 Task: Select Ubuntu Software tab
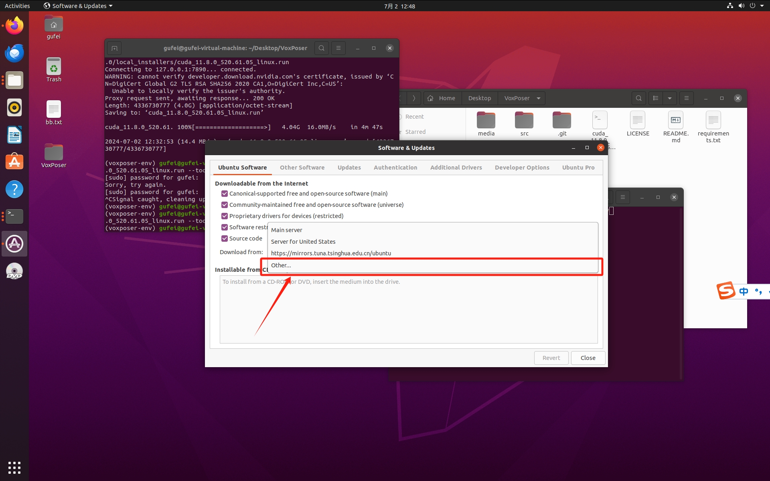click(x=242, y=168)
